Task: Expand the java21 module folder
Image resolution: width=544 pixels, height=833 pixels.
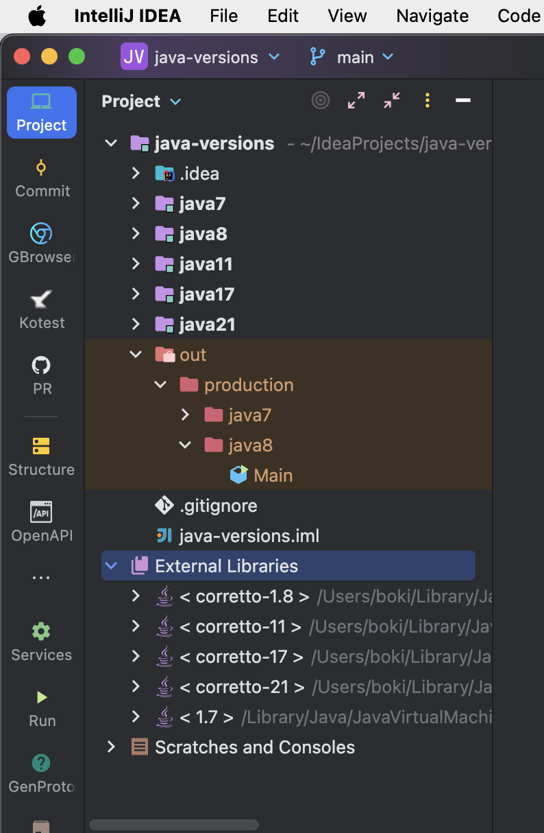Action: 136,325
